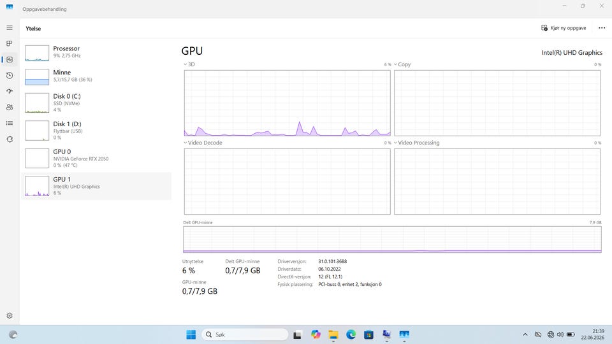Image resolution: width=612 pixels, height=344 pixels.
Task: Open Task Manager settings gear
Action: 10,315
